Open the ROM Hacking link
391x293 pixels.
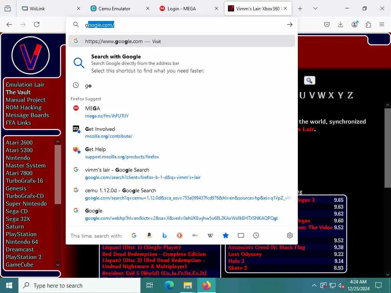pyautogui.click(x=24, y=107)
